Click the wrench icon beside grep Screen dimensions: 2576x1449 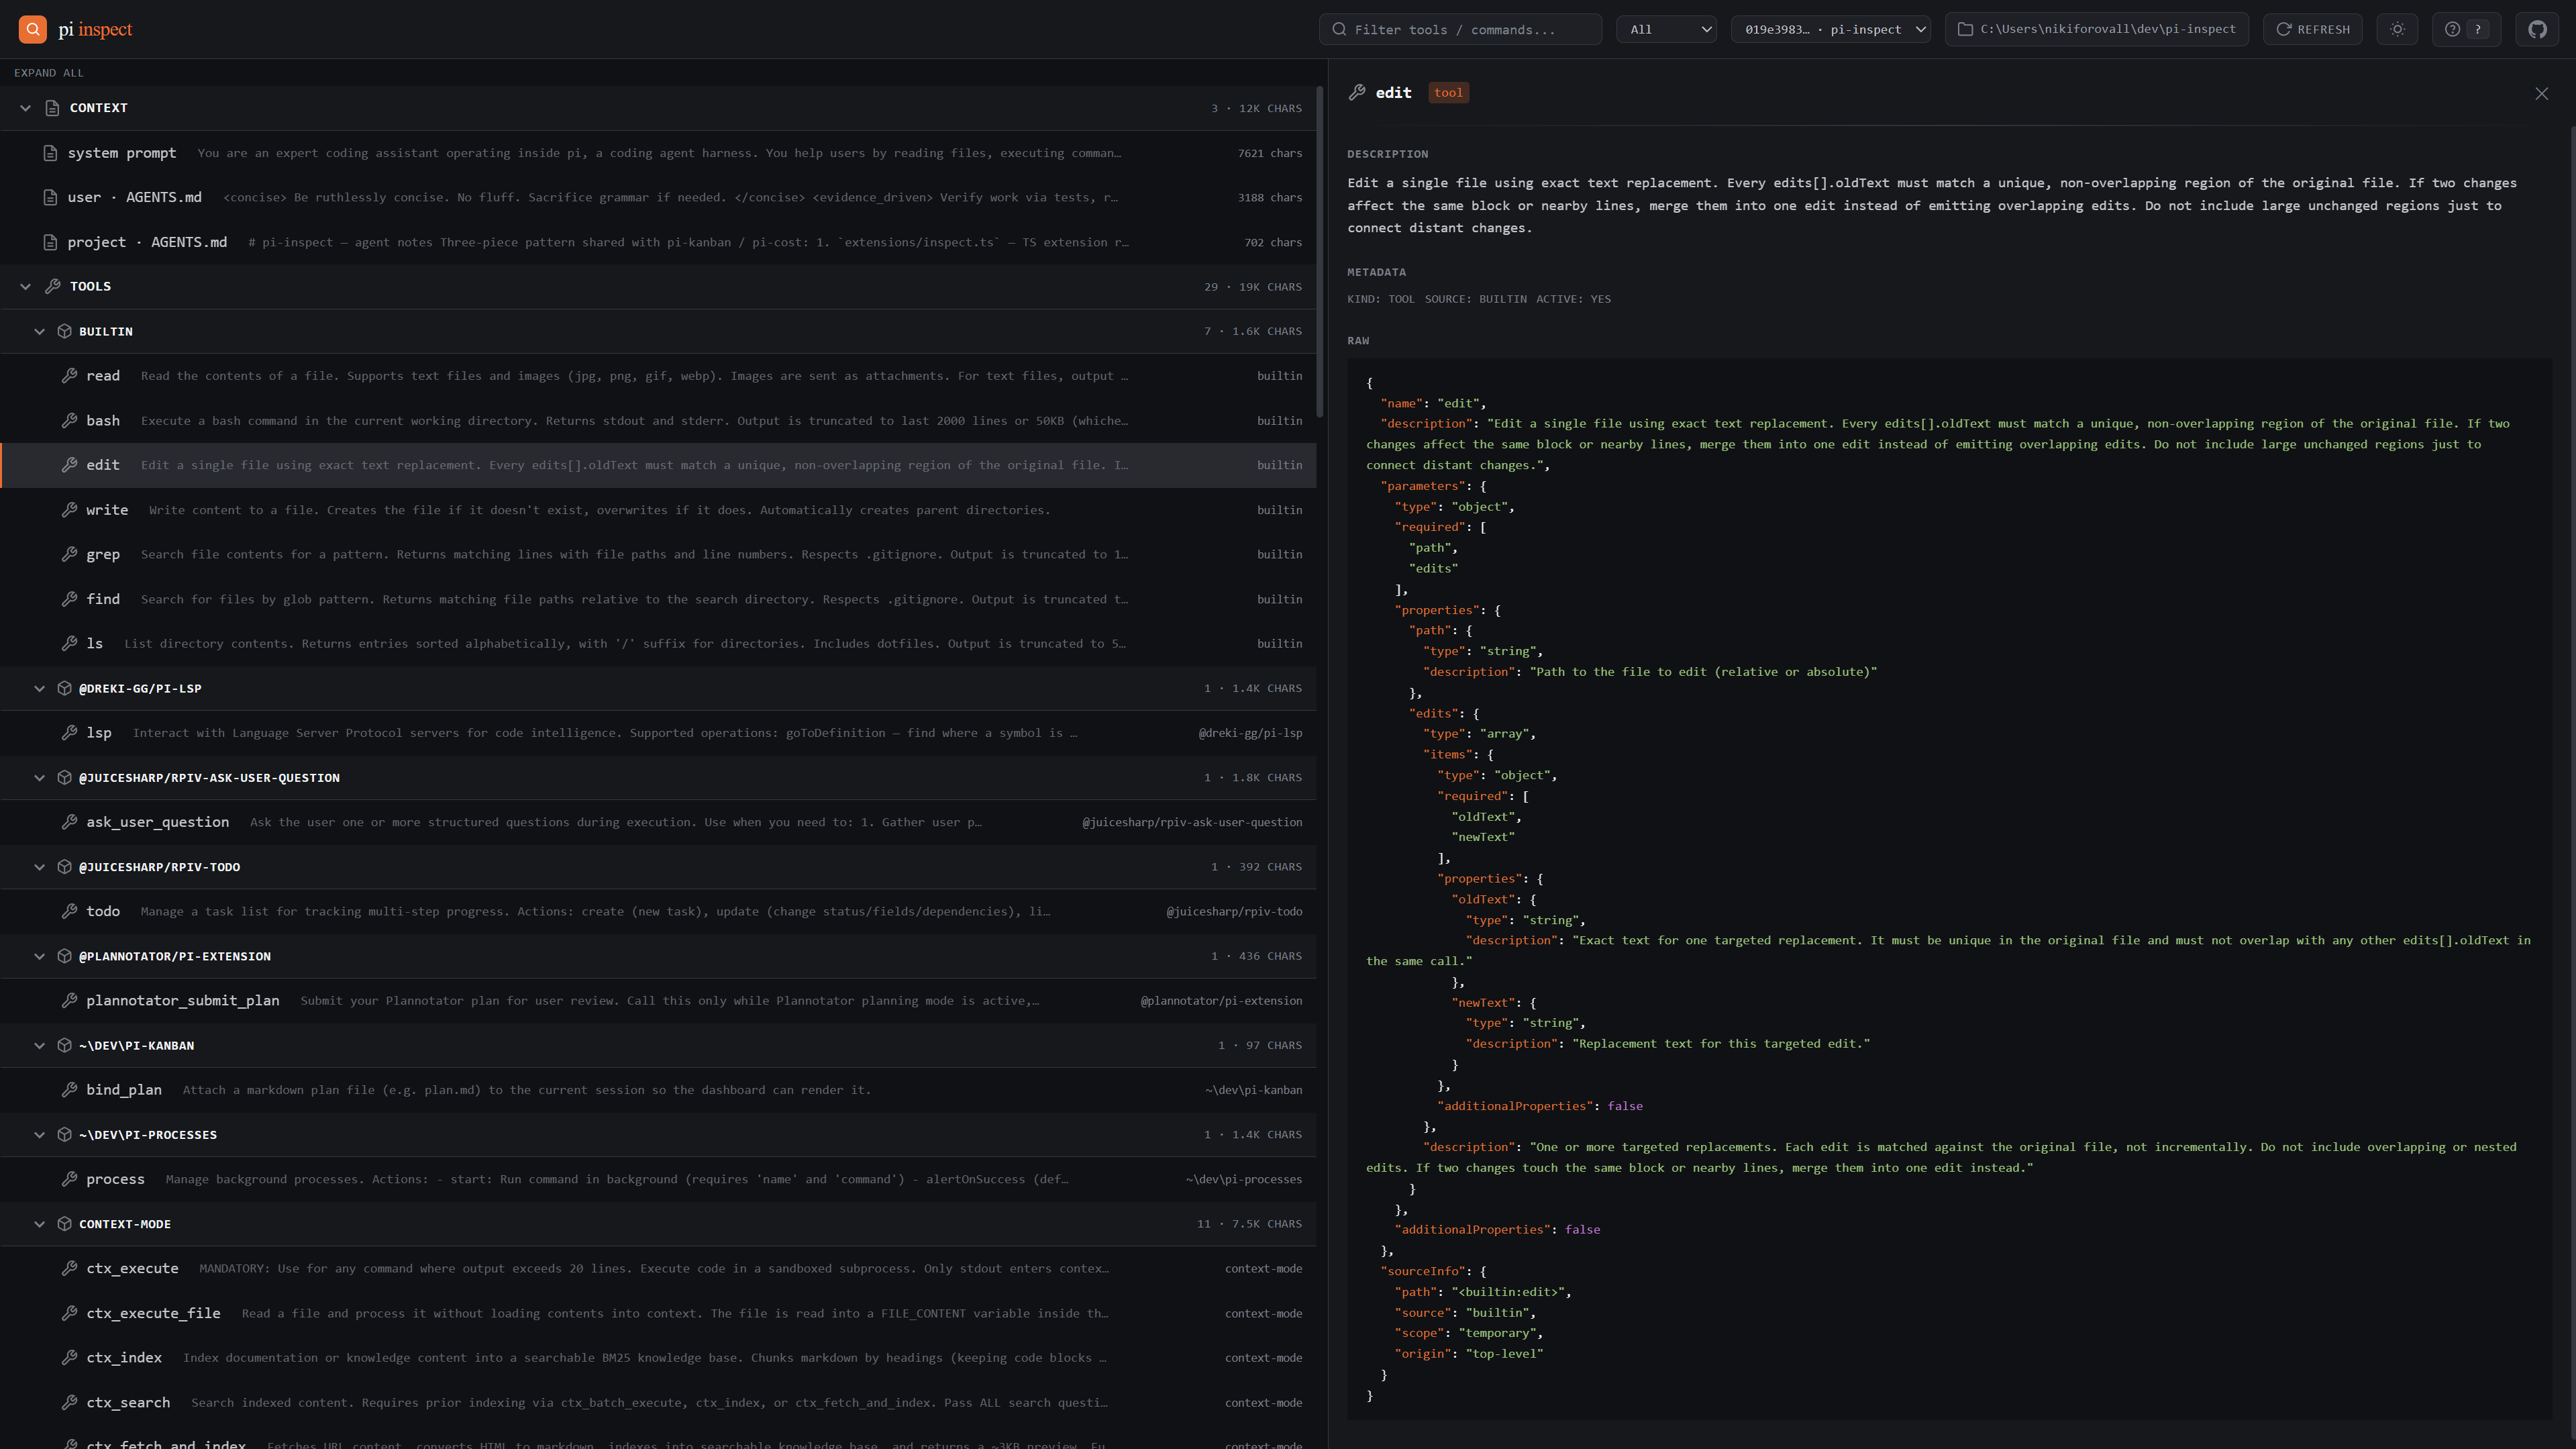tap(69, 555)
